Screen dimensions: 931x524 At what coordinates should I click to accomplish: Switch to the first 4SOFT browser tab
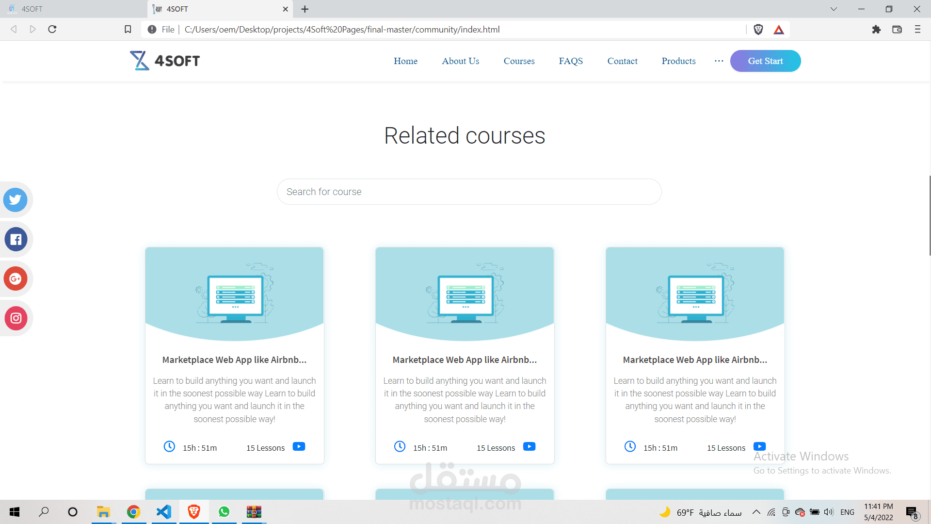73,9
